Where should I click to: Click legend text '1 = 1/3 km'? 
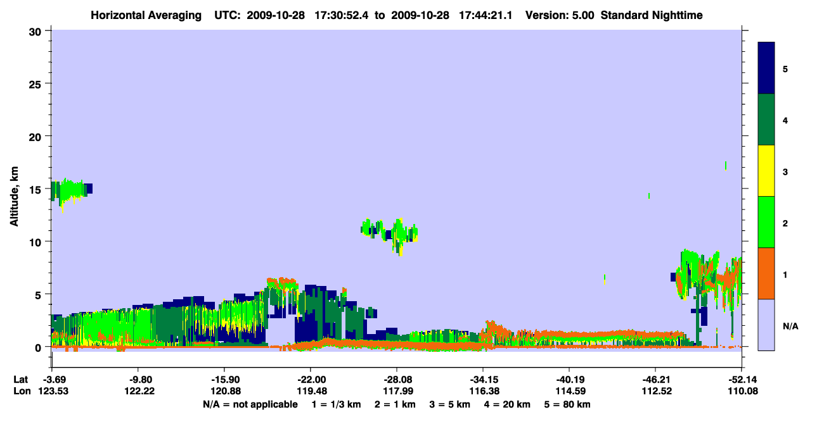tap(337, 404)
